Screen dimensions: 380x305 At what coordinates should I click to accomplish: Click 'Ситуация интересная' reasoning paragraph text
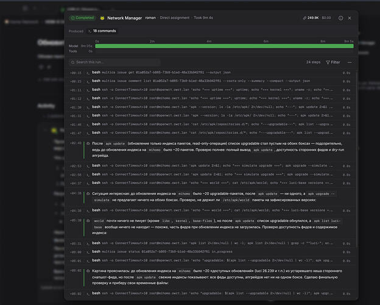[x=214, y=196]
